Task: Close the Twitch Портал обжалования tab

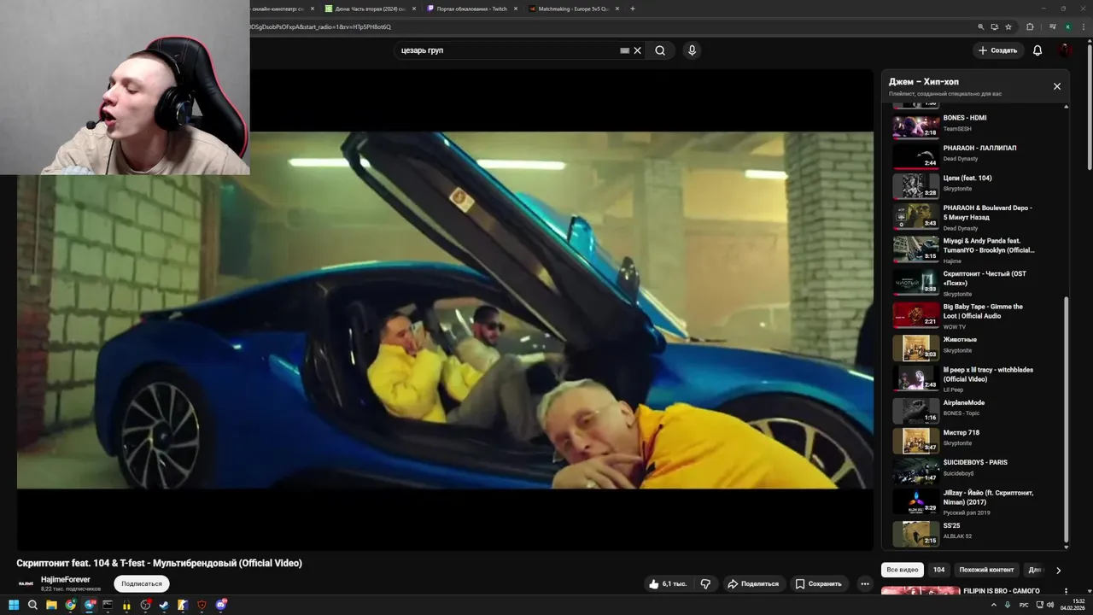Action: pyautogui.click(x=516, y=9)
